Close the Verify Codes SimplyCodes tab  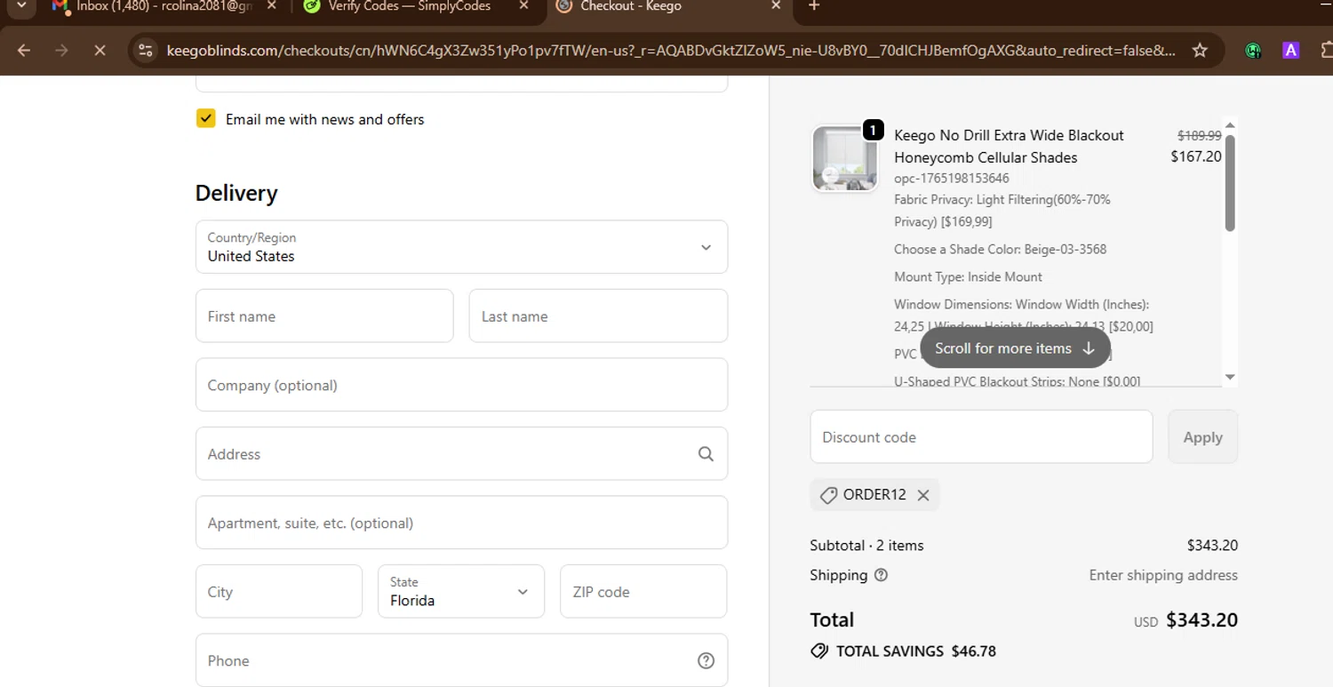523,6
